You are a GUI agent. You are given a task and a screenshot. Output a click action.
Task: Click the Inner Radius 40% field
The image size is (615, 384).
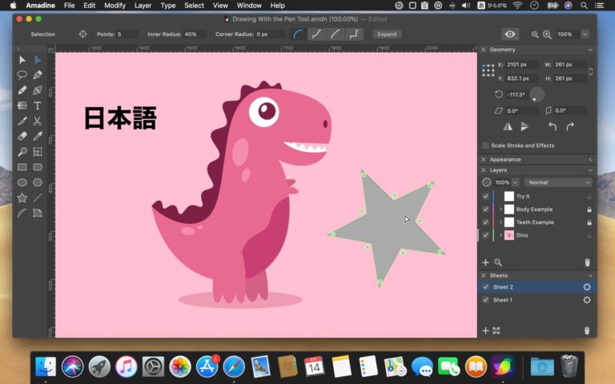(x=191, y=34)
